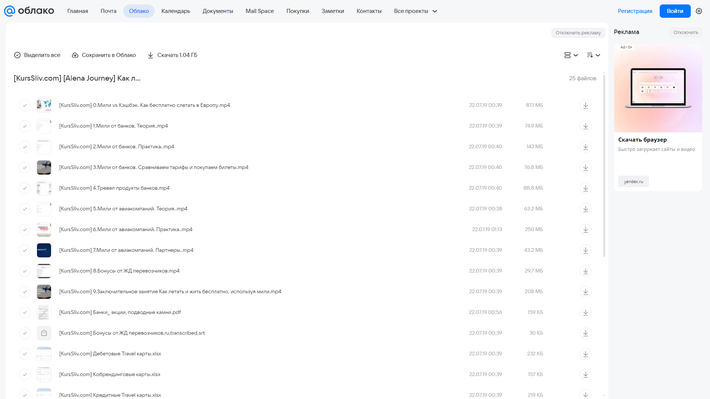Click the settings gear icon
Viewport: 710px width, 399px height.
click(699, 11)
